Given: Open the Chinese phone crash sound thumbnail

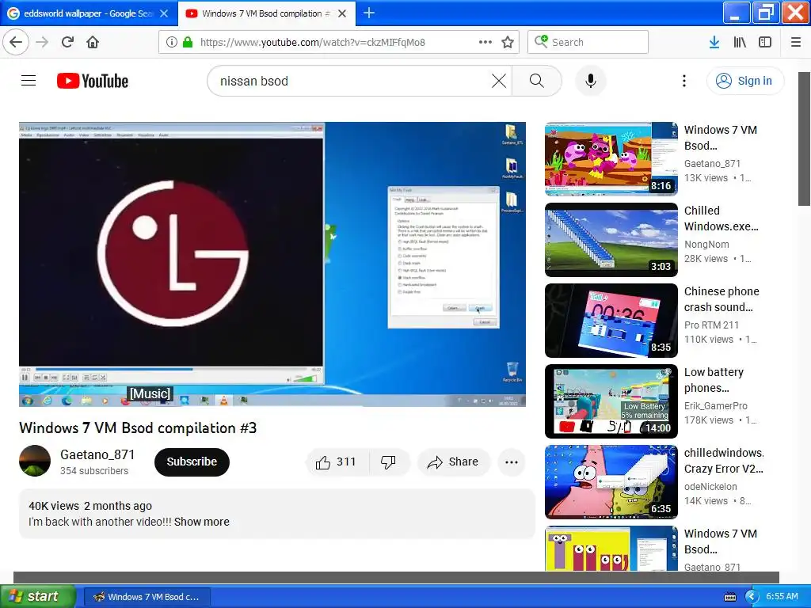Looking at the screenshot, I should point(611,321).
